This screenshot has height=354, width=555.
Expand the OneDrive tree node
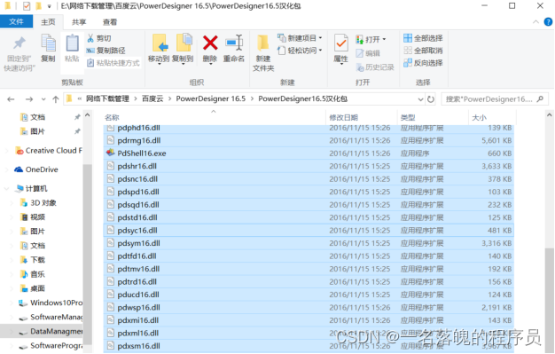[x=6, y=169]
